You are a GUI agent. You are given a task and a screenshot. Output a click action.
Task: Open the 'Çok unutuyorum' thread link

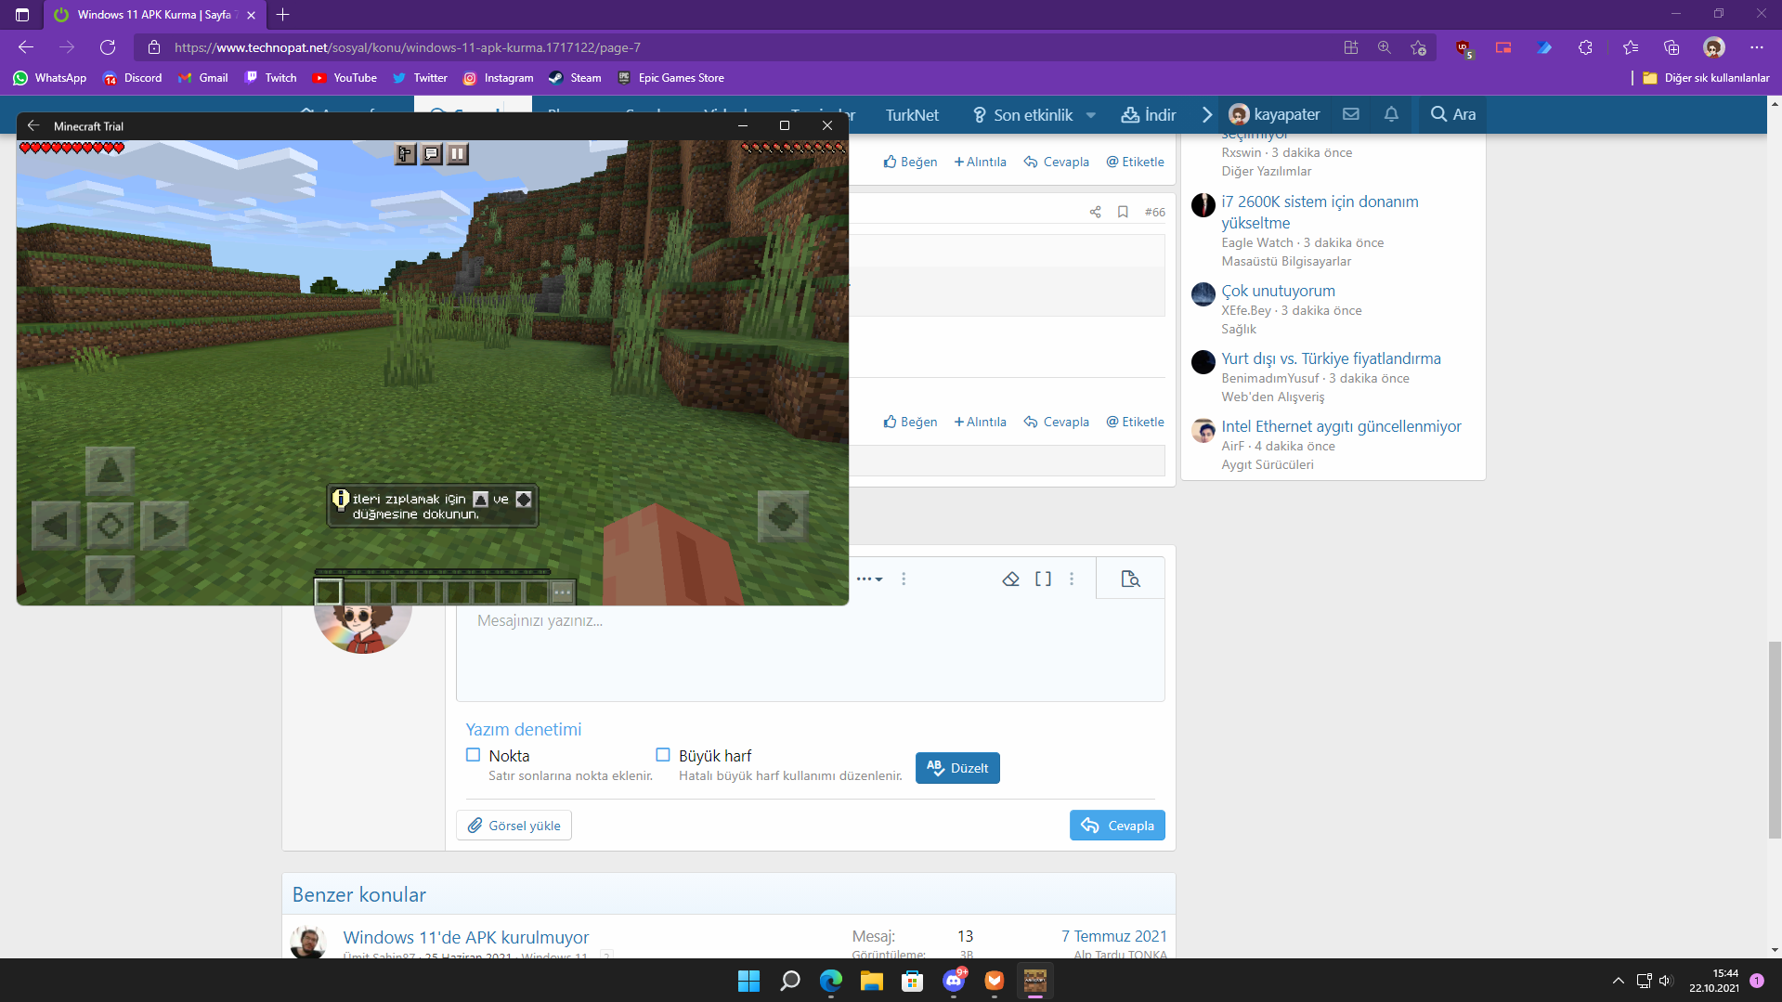click(x=1278, y=291)
